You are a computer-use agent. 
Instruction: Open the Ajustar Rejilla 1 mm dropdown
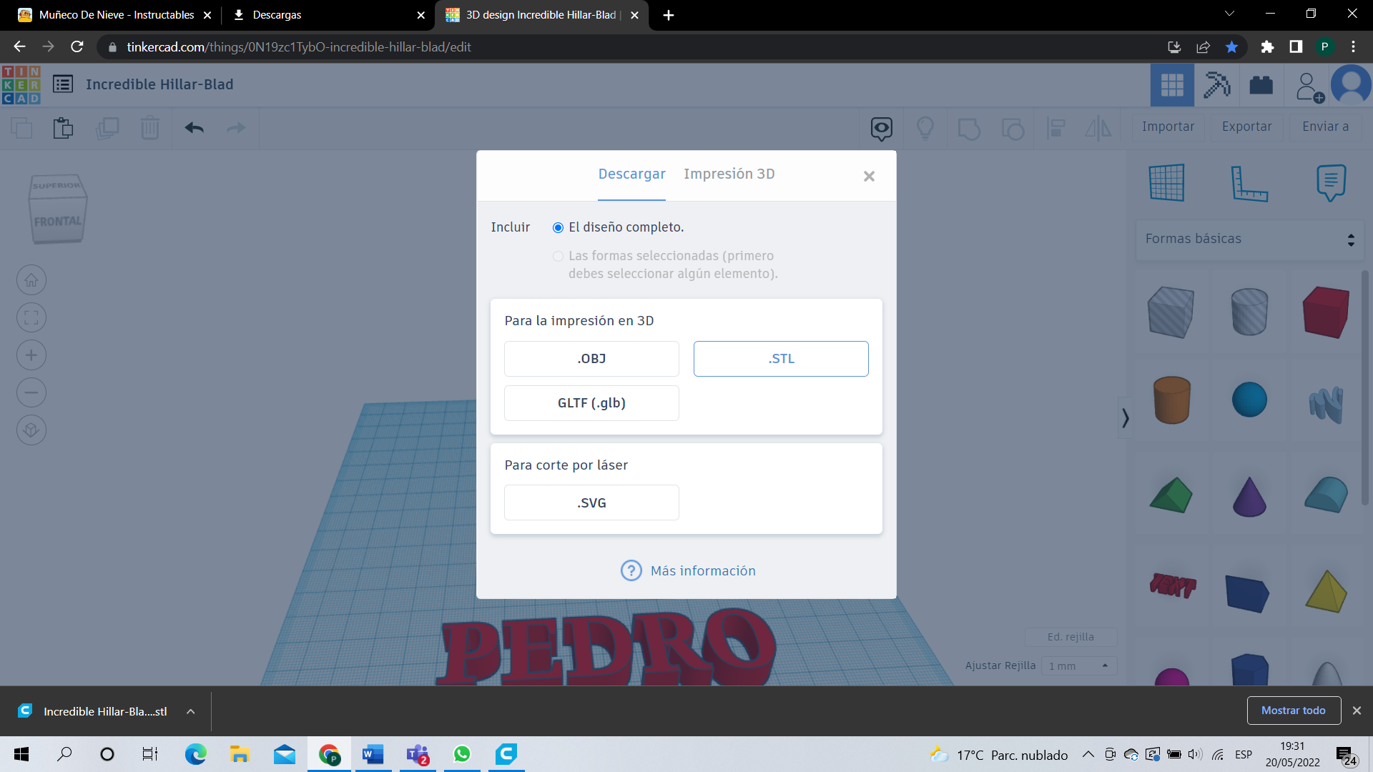[x=1078, y=665]
